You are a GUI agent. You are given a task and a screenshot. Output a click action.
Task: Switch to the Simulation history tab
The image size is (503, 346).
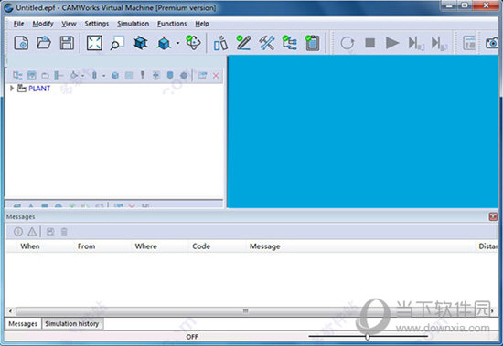pyautogui.click(x=72, y=323)
